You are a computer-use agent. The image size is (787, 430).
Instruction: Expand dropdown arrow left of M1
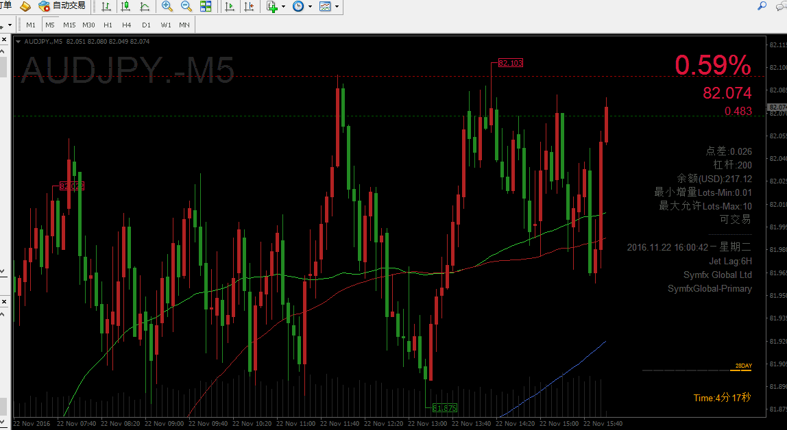10,25
